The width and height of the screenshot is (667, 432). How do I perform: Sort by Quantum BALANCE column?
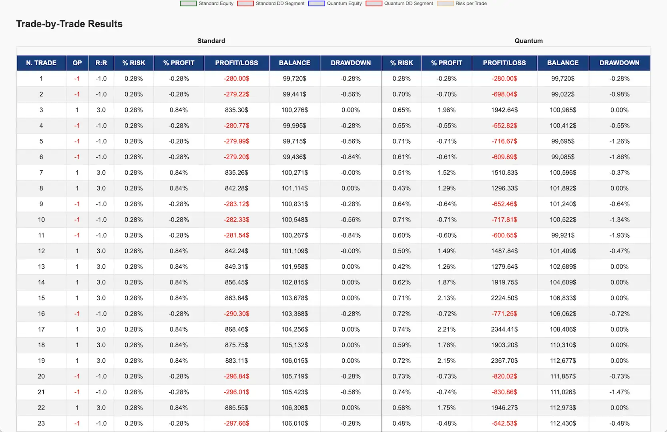(563, 63)
